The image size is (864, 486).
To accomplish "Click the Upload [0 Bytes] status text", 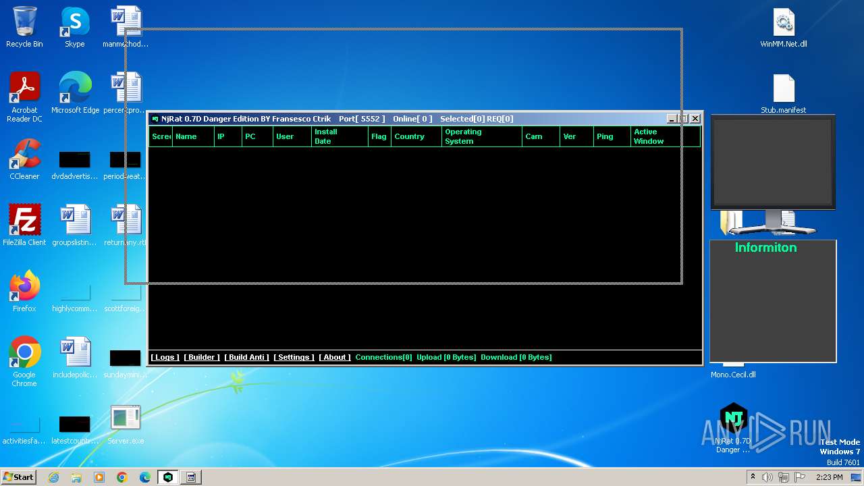I will 446,357.
